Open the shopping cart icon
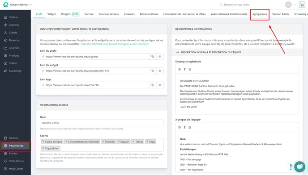This screenshot has height=175, width=308. coord(302,5)
